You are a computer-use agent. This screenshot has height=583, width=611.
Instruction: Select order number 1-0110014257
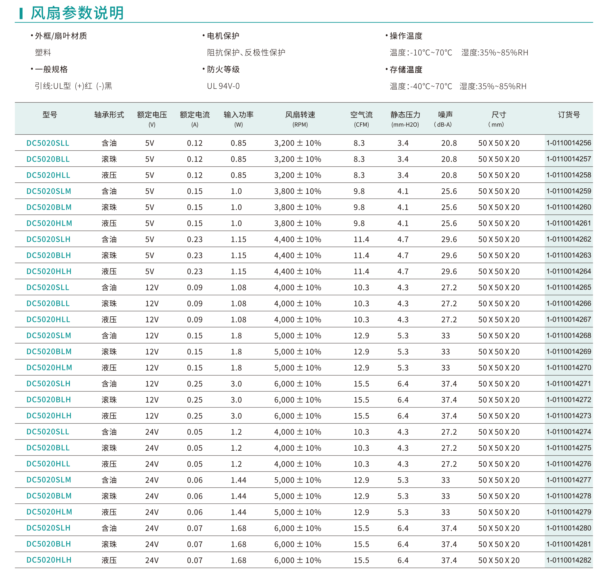[569, 159]
